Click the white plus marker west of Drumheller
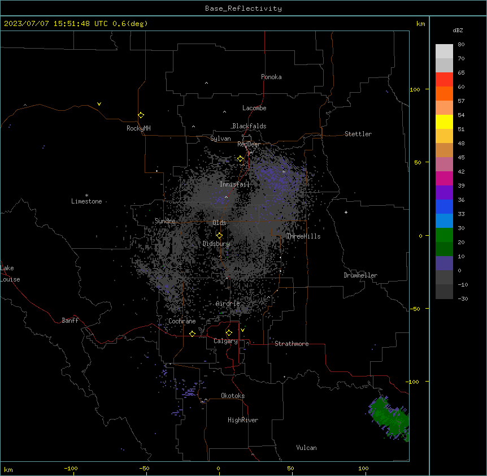487x476 pixels. pyautogui.click(x=346, y=212)
